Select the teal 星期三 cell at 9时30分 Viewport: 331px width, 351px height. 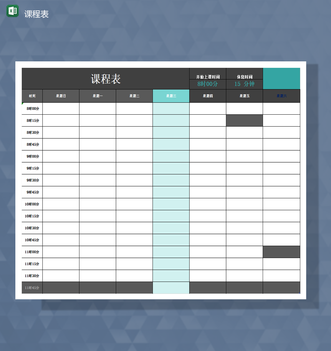(171, 180)
